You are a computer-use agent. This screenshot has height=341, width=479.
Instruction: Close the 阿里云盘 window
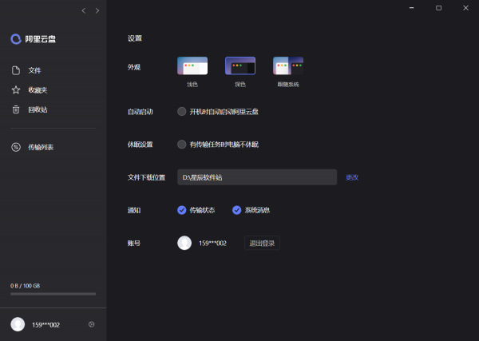pyautogui.click(x=465, y=8)
